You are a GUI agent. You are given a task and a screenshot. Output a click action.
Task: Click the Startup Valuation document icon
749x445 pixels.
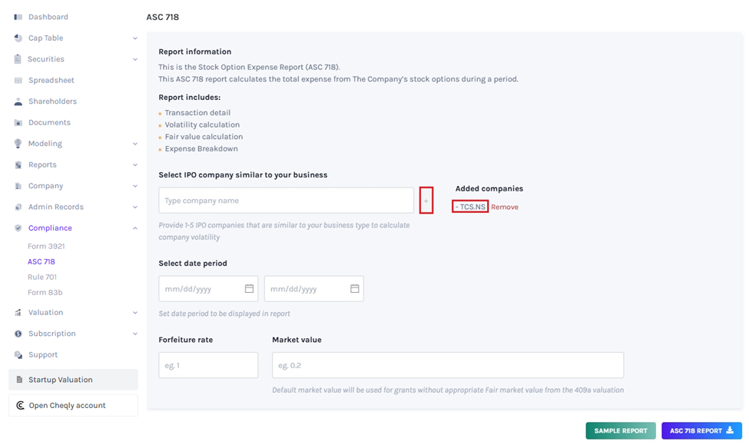(x=19, y=380)
